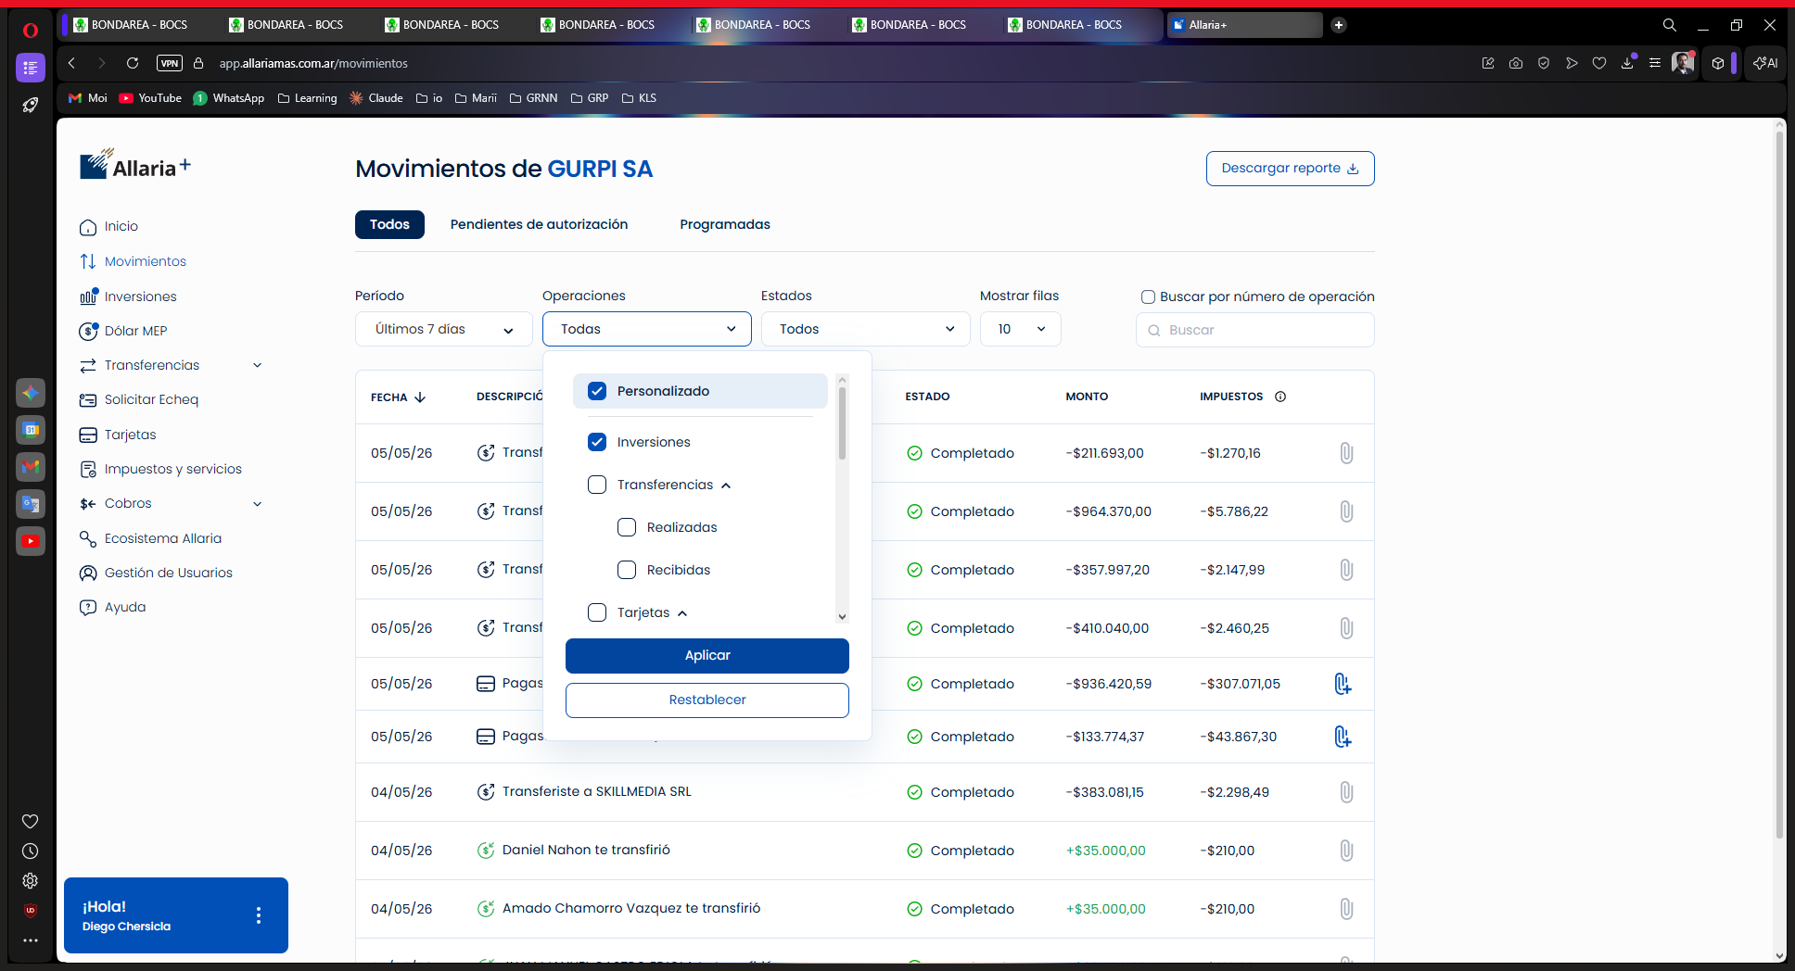Close the Operaciones Todas dropdown

tap(647, 329)
